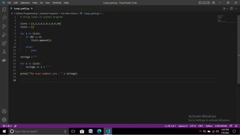240x135 pixels.
Task: Open the Search view in activity bar
Action: click(4, 18)
